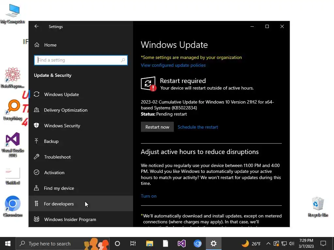Open Chromium from the taskbar

coord(198,243)
